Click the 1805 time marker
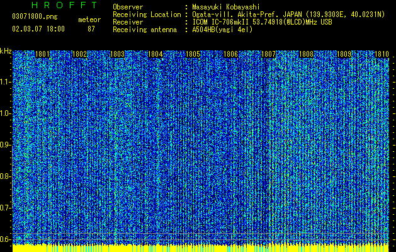 tap(193, 54)
